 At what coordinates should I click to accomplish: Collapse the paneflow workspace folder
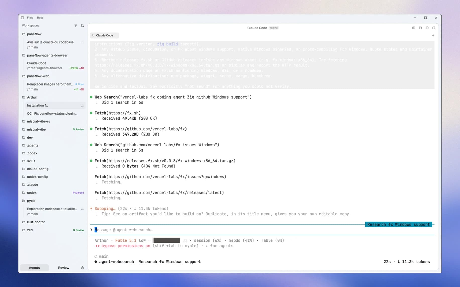(24, 34)
